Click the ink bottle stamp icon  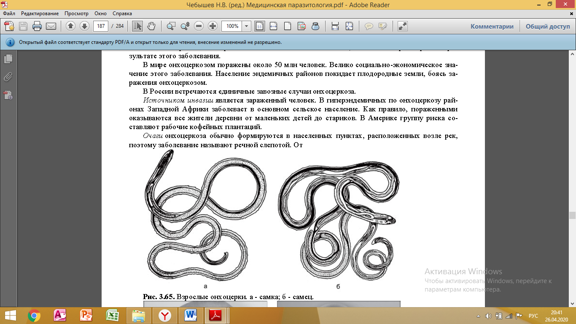coord(315,26)
